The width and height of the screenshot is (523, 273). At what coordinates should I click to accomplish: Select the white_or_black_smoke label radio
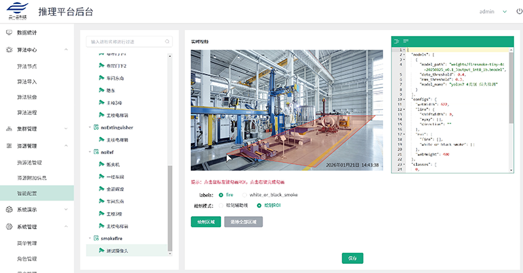[244, 195]
